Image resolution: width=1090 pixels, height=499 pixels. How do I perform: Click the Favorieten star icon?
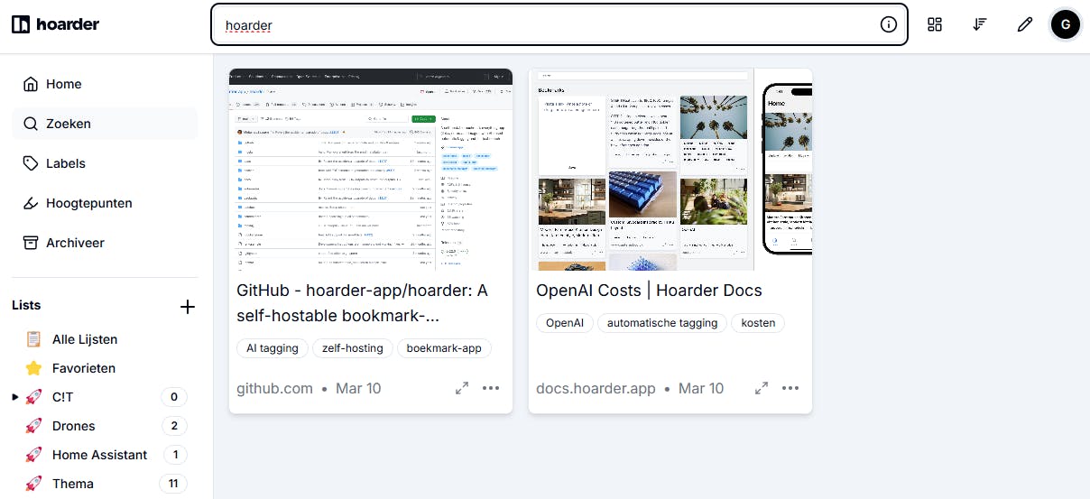(x=33, y=368)
